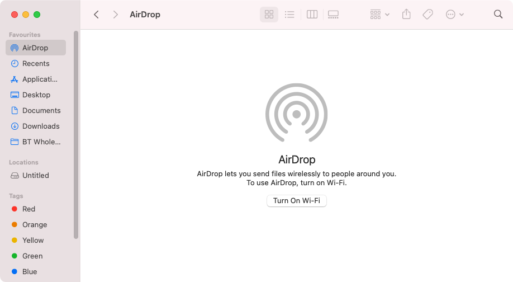This screenshot has height=282, width=513.
Task: Open the ellipsis Action menu
Action: pyautogui.click(x=455, y=15)
